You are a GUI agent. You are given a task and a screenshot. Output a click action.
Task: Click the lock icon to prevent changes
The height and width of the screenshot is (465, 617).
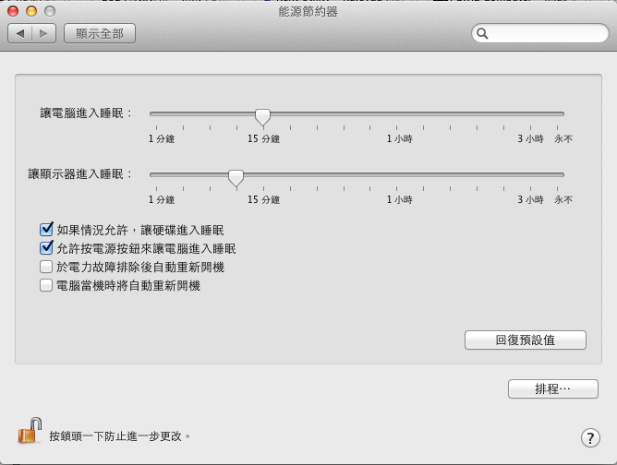(30, 431)
